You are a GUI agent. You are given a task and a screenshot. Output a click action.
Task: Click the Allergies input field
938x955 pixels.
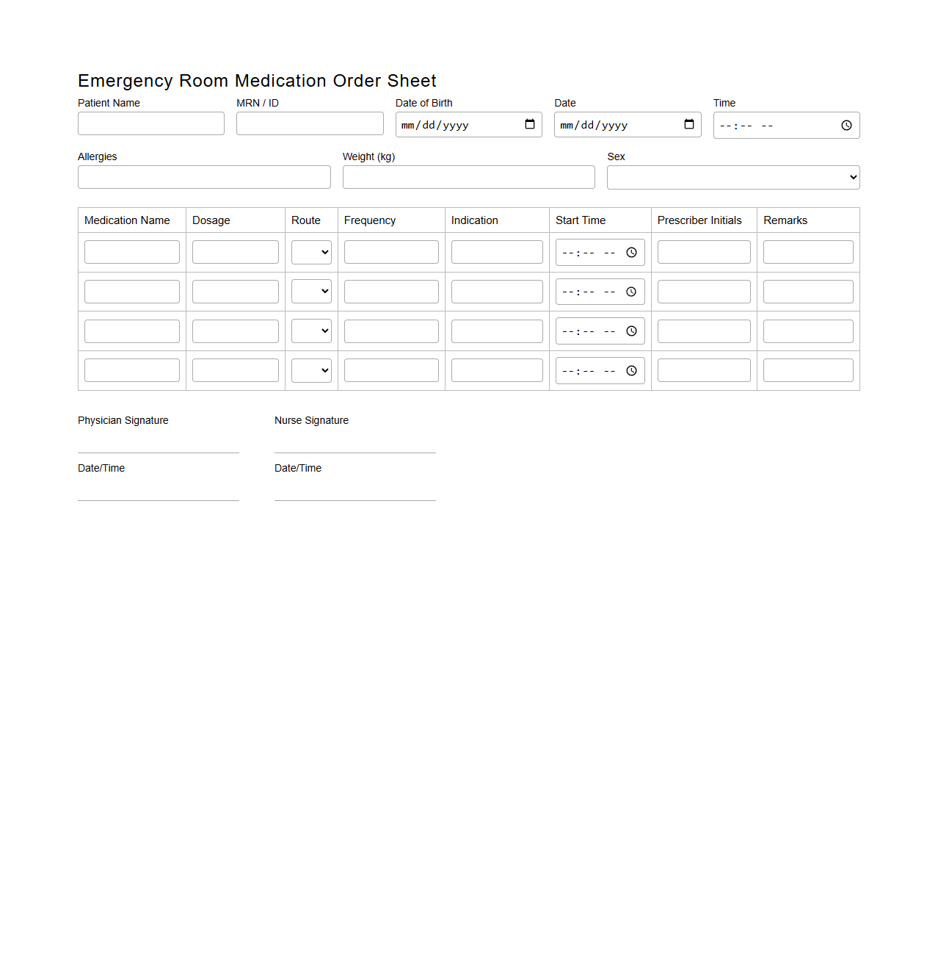click(x=204, y=177)
